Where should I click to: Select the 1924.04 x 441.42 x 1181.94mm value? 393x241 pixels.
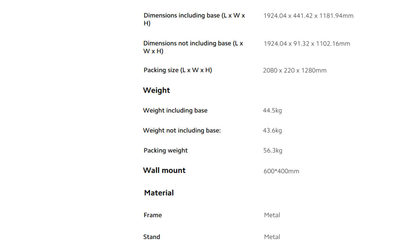[x=308, y=16]
